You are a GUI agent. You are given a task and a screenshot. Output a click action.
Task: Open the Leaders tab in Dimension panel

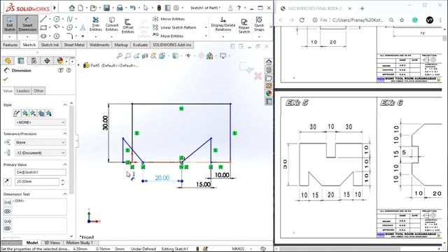pyautogui.click(x=23, y=91)
